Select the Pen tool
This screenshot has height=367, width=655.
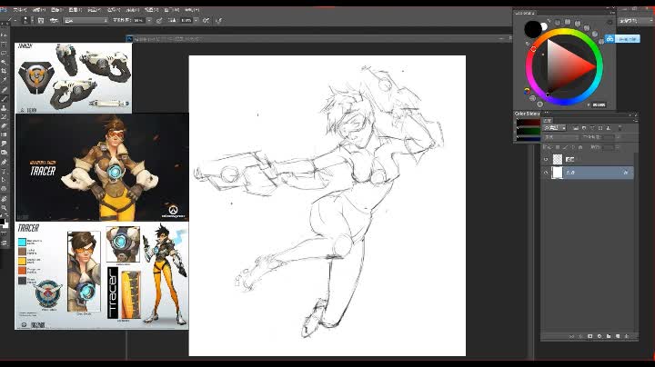pos(5,162)
